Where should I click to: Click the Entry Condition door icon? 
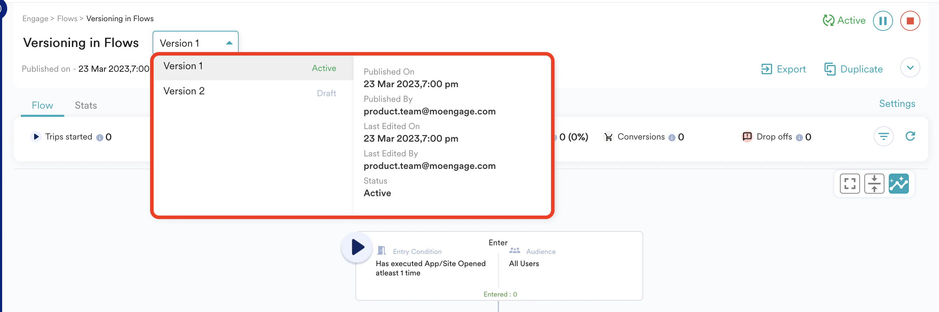pyautogui.click(x=381, y=250)
